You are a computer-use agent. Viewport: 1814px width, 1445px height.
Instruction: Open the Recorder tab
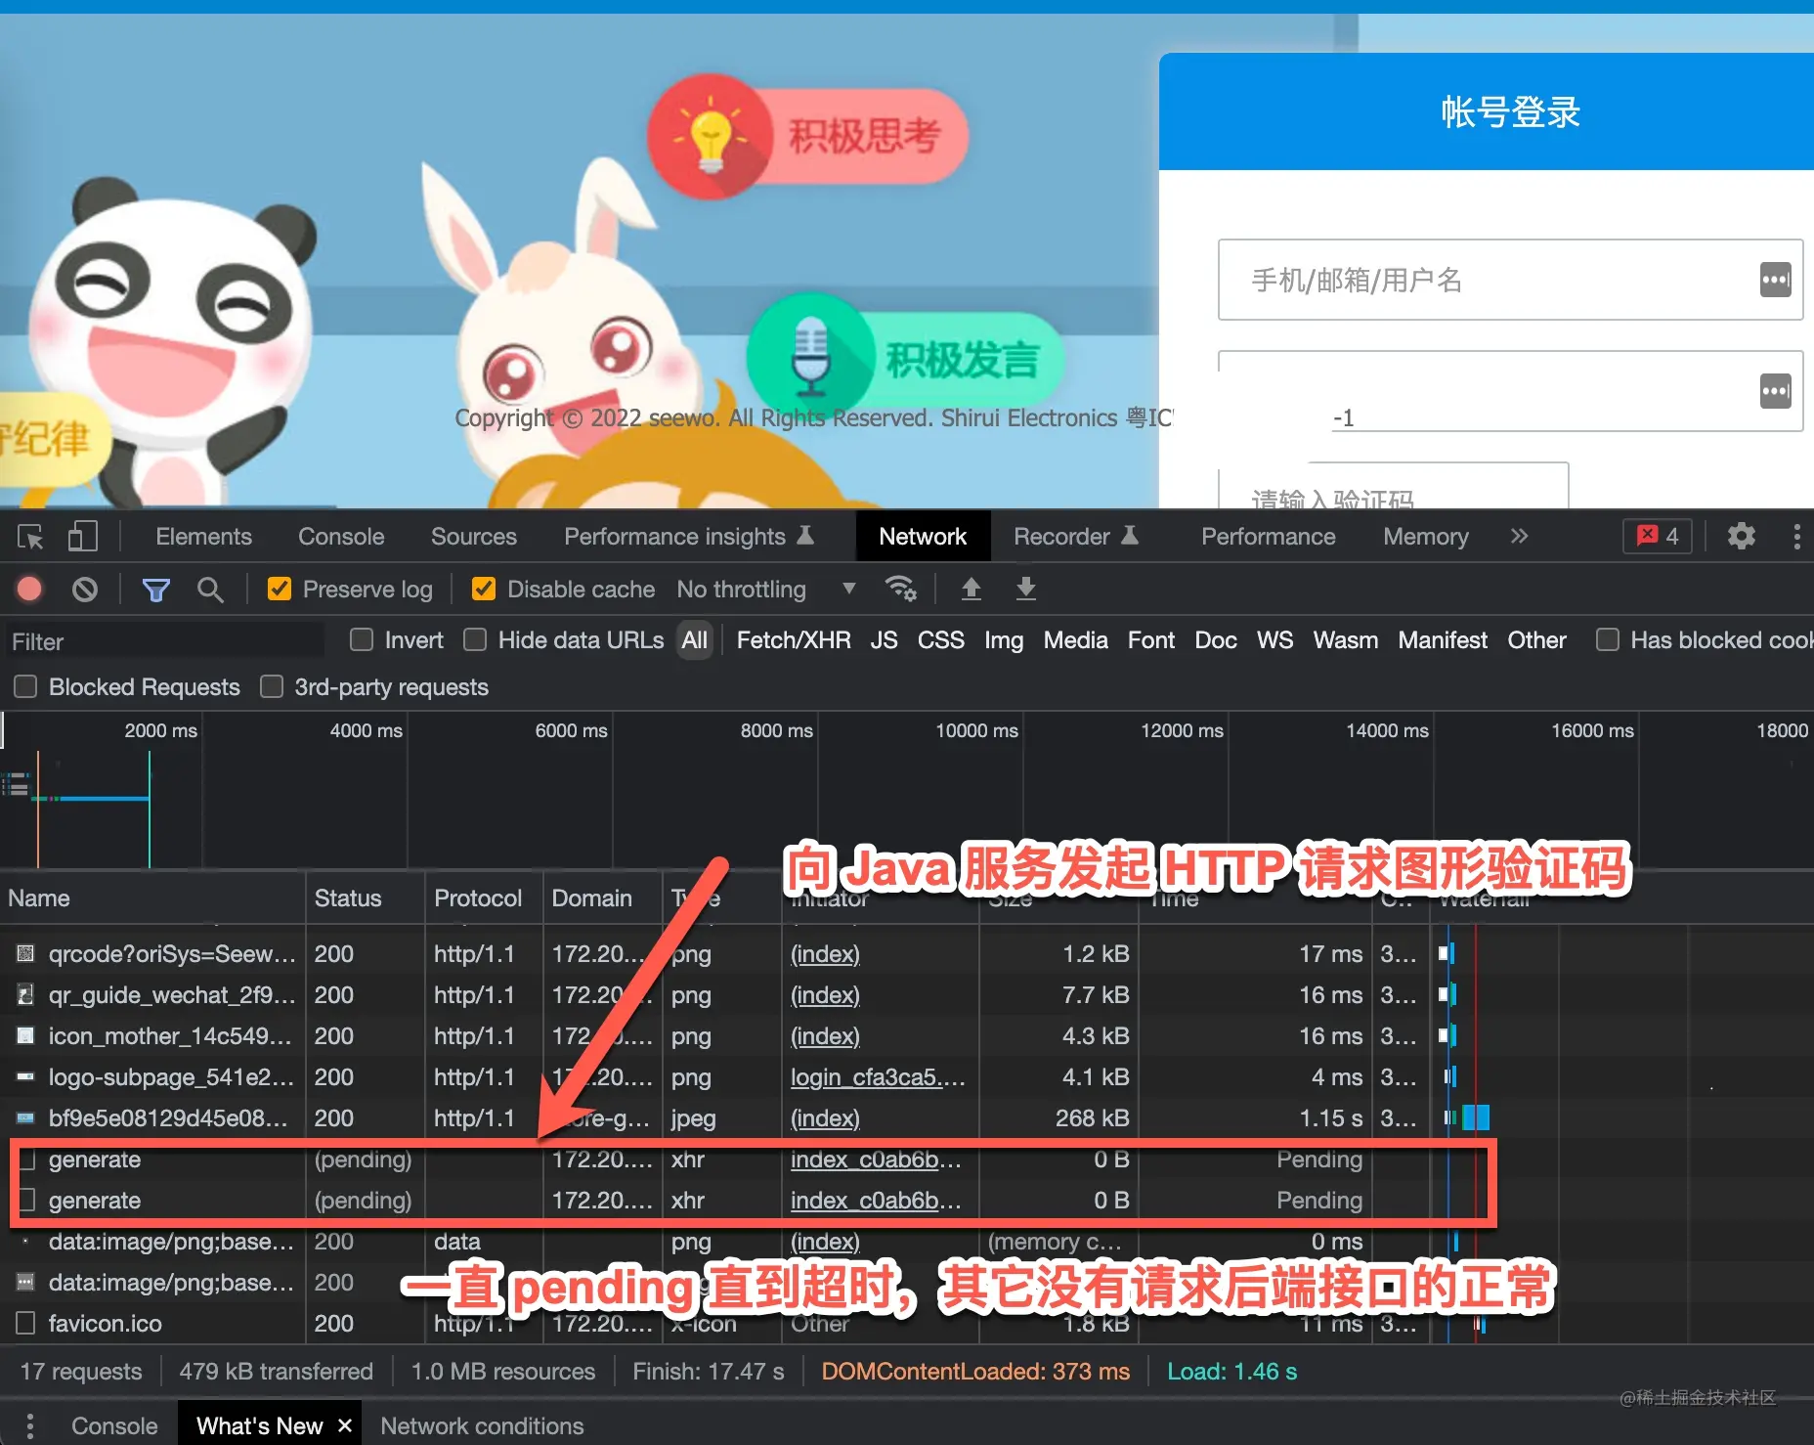pyautogui.click(x=1075, y=537)
